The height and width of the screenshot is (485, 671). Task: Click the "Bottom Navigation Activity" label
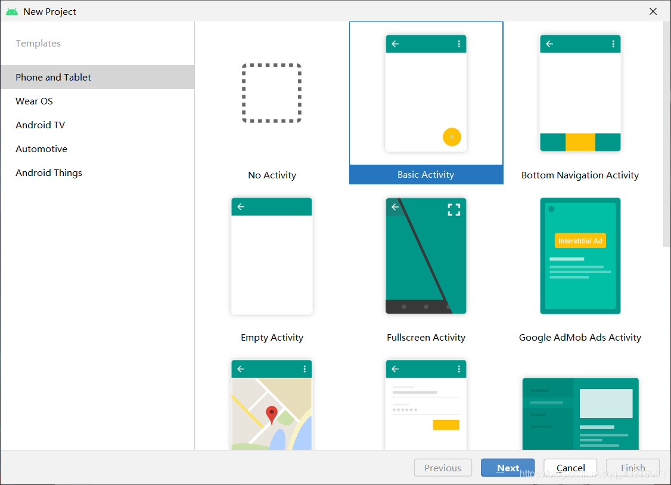(580, 175)
